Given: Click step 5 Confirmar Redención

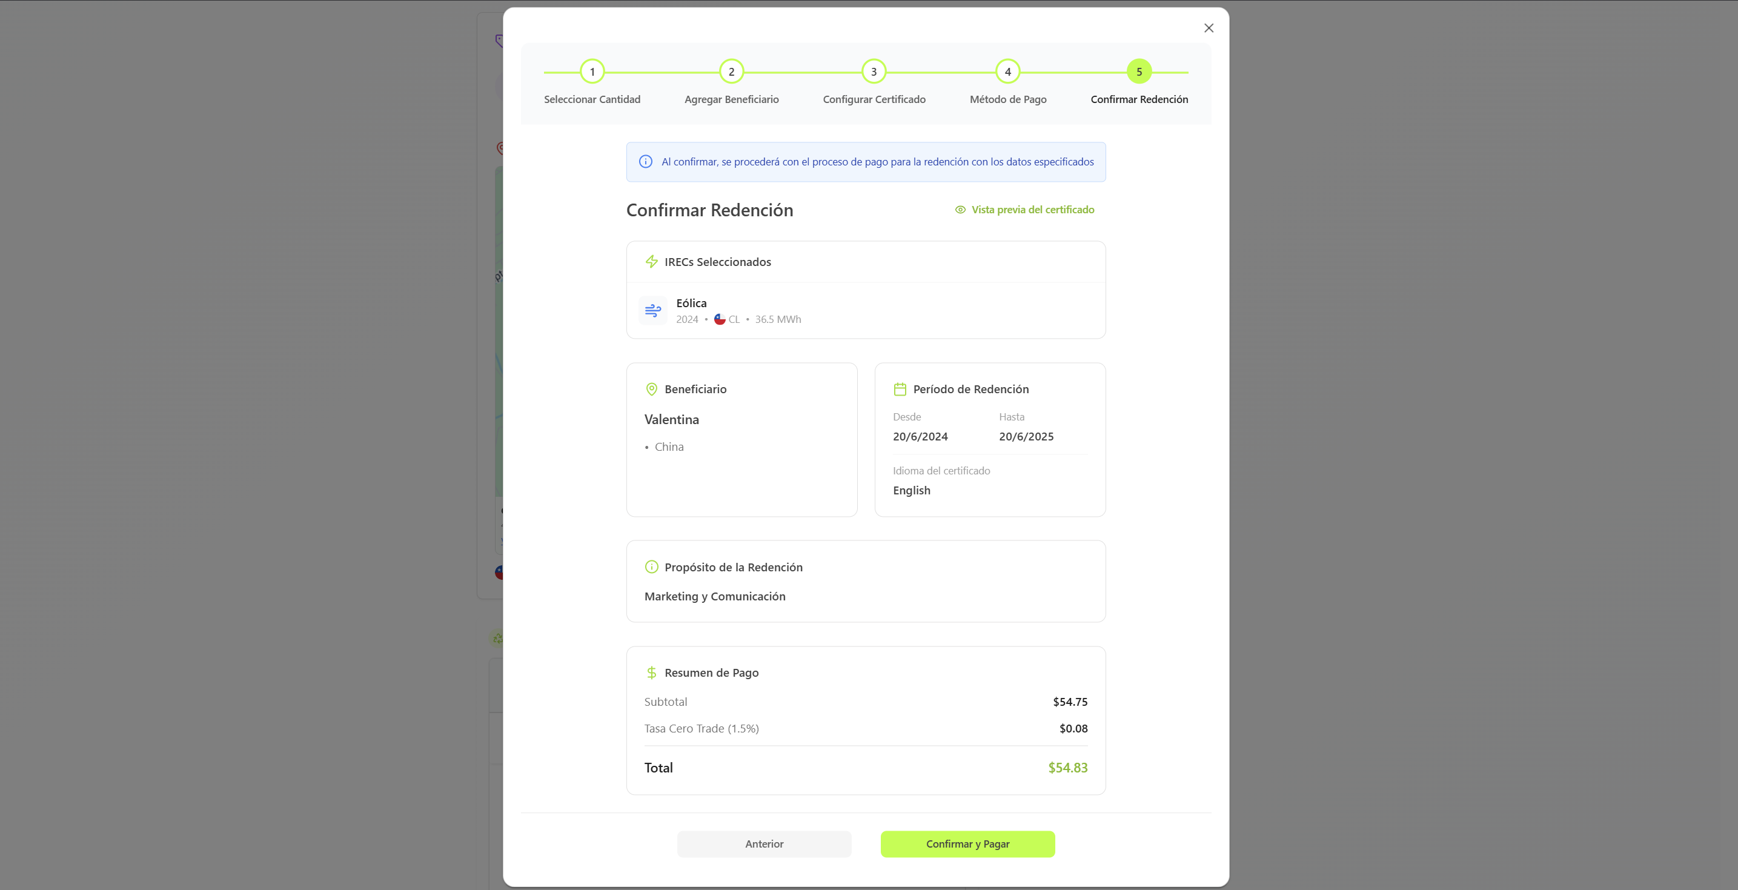Looking at the screenshot, I should (1138, 71).
